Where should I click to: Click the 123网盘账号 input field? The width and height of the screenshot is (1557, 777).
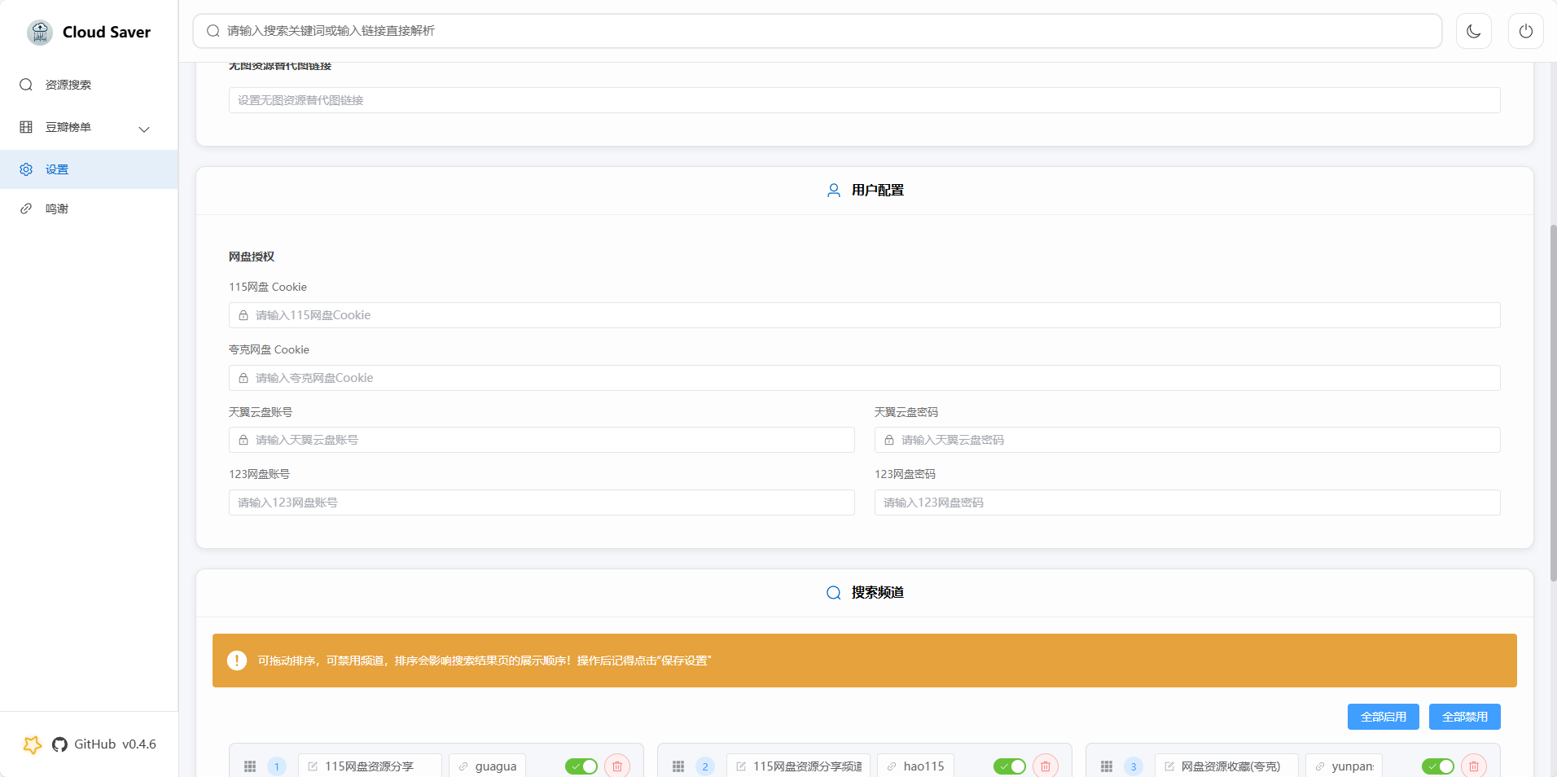click(x=542, y=503)
